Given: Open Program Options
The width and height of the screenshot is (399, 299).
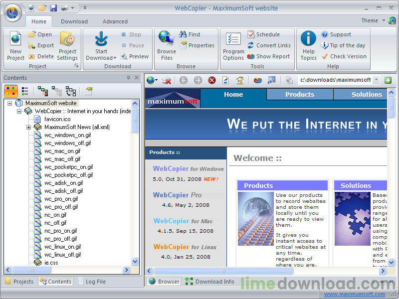Looking at the screenshot, I should pyautogui.click(x=233, y=45).
